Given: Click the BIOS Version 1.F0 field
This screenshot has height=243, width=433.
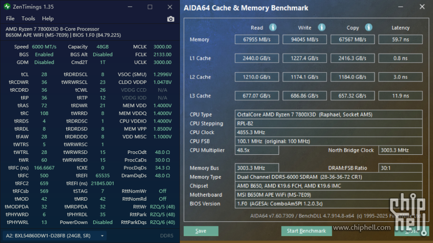Looking at the screenshot, I should point(329,204).
